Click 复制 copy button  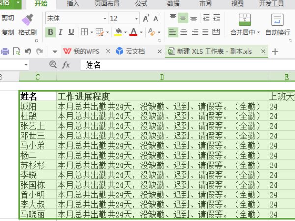(x=8, y=32)
